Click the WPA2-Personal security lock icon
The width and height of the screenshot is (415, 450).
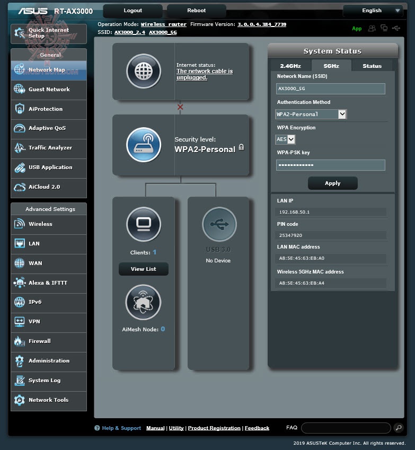point(241,147)
